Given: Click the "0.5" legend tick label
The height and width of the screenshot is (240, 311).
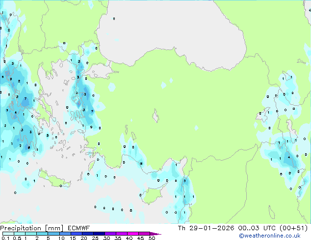Looking at the screenshot, I should [17, 238].
